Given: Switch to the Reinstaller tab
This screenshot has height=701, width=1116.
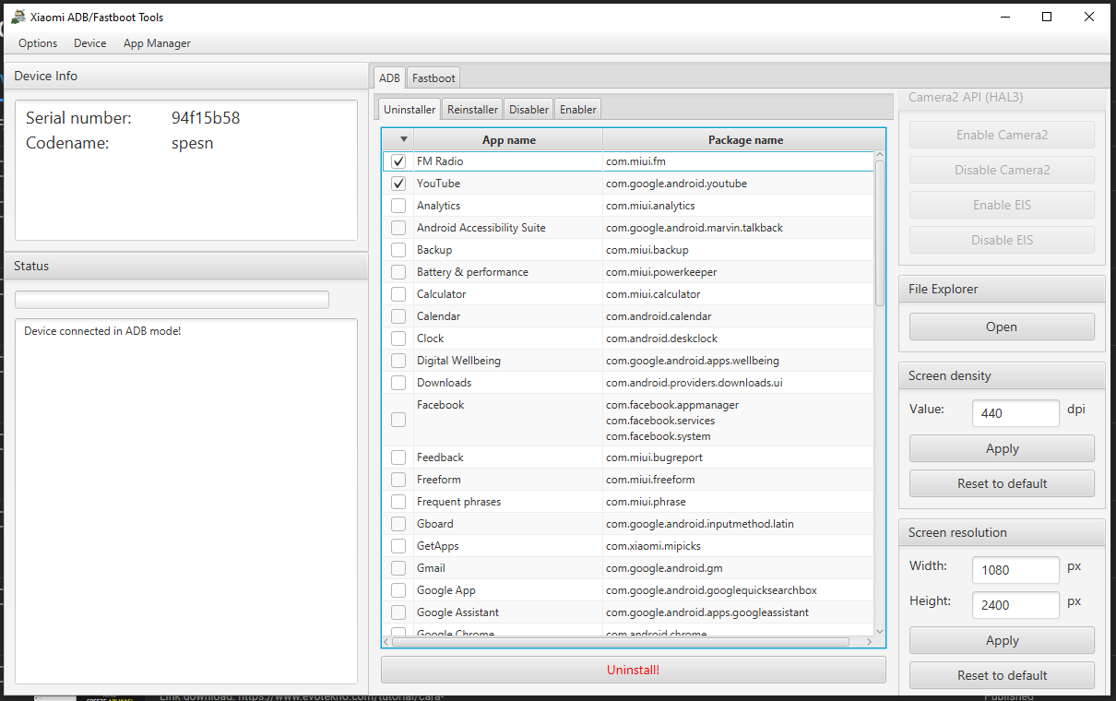Looking at the screenshot, I should (x=472, y=109).
